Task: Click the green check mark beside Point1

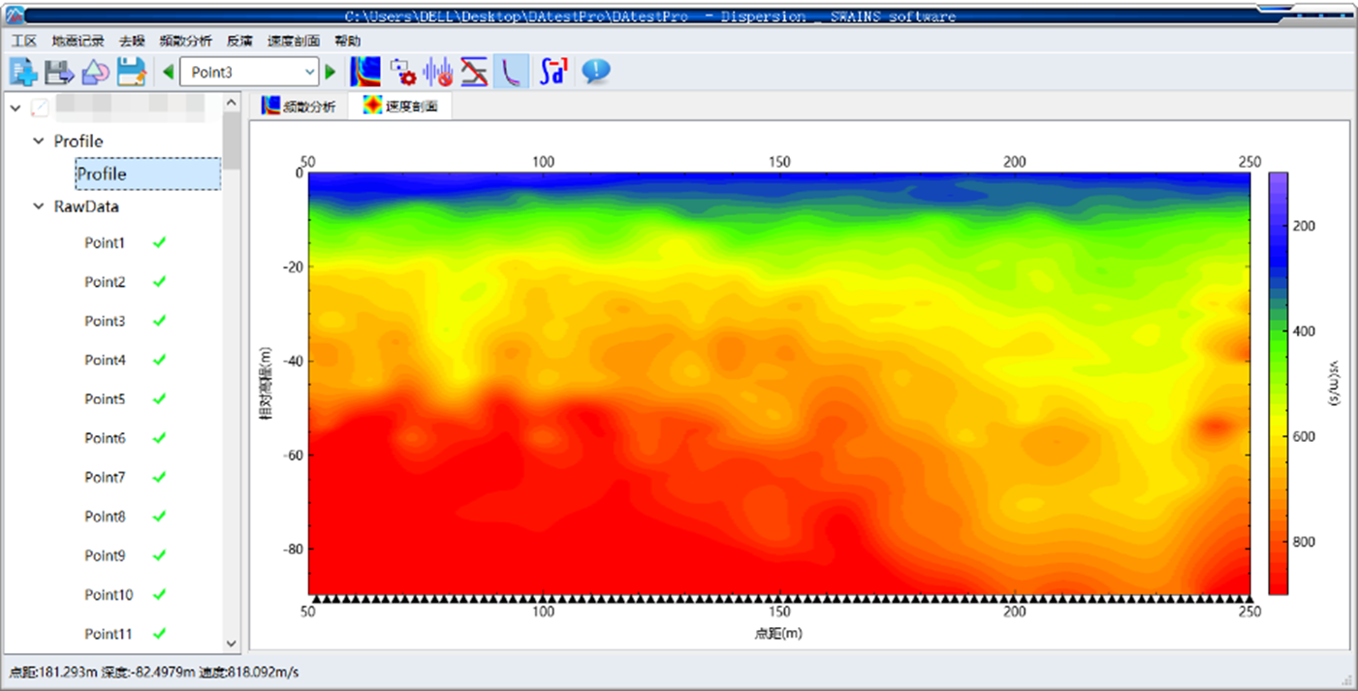Action: [x=160, y=242]
